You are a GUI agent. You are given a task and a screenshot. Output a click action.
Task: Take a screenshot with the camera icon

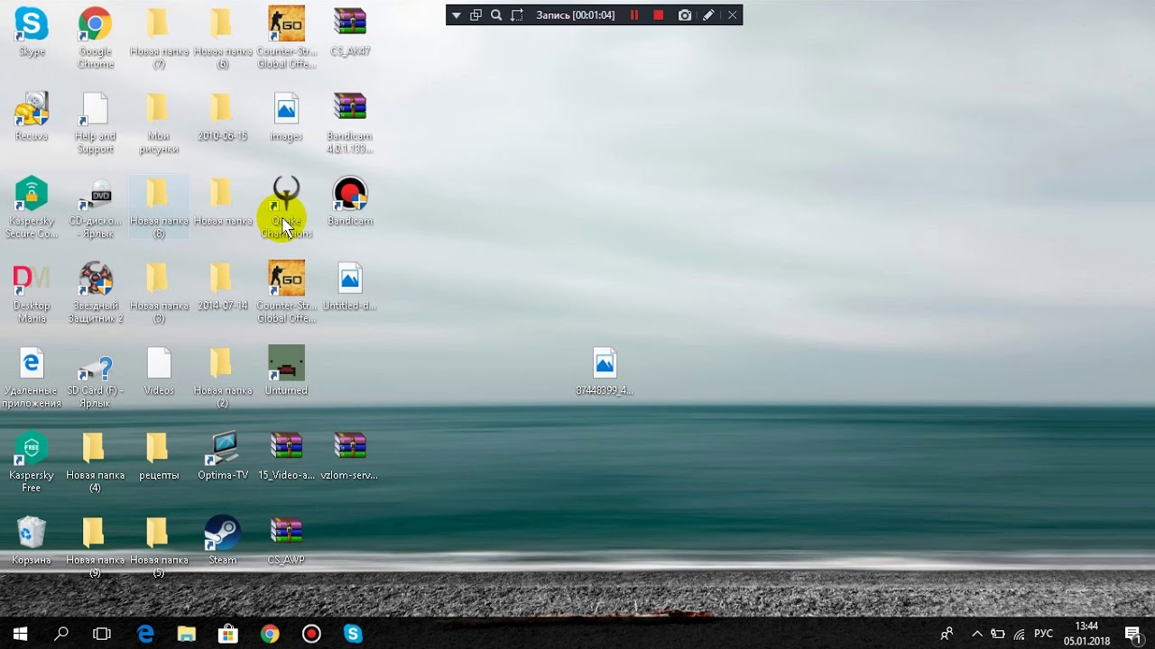(x=685, y=15)
